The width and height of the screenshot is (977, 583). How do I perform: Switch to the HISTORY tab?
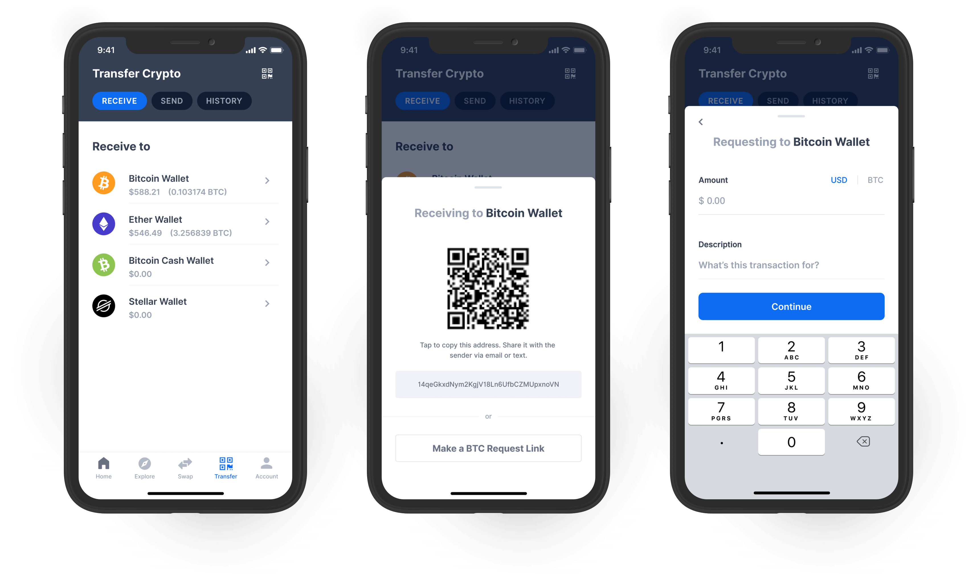[x=224, y=100]
